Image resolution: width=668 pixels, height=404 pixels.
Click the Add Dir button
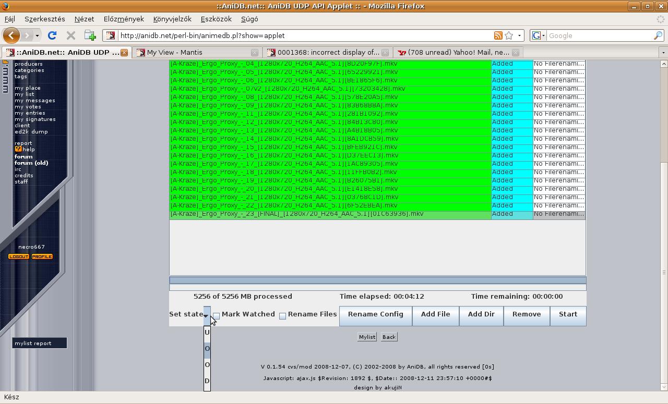tap(481, 314)
